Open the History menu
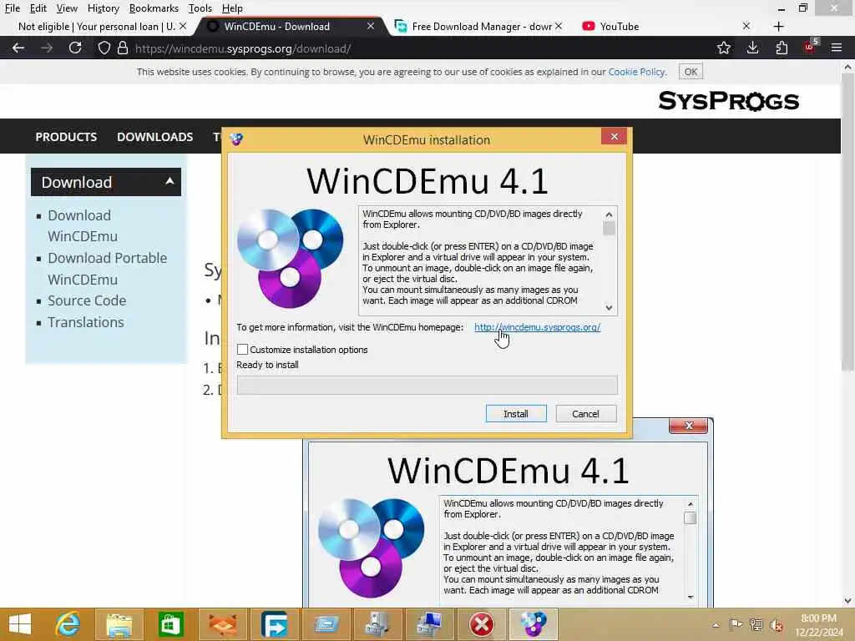Screen dimensions: 855x641 [x=103, y=8]
